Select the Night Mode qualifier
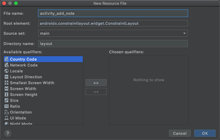 point(21,124)
